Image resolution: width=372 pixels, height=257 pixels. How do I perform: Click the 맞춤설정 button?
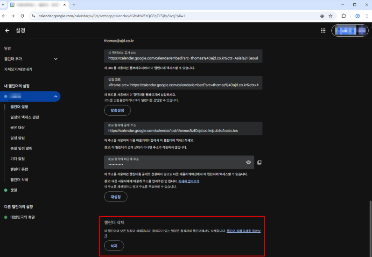pos(117,111)
